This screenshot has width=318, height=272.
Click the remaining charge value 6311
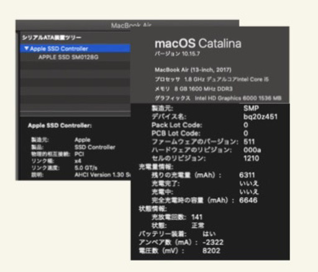click(247, 175)
